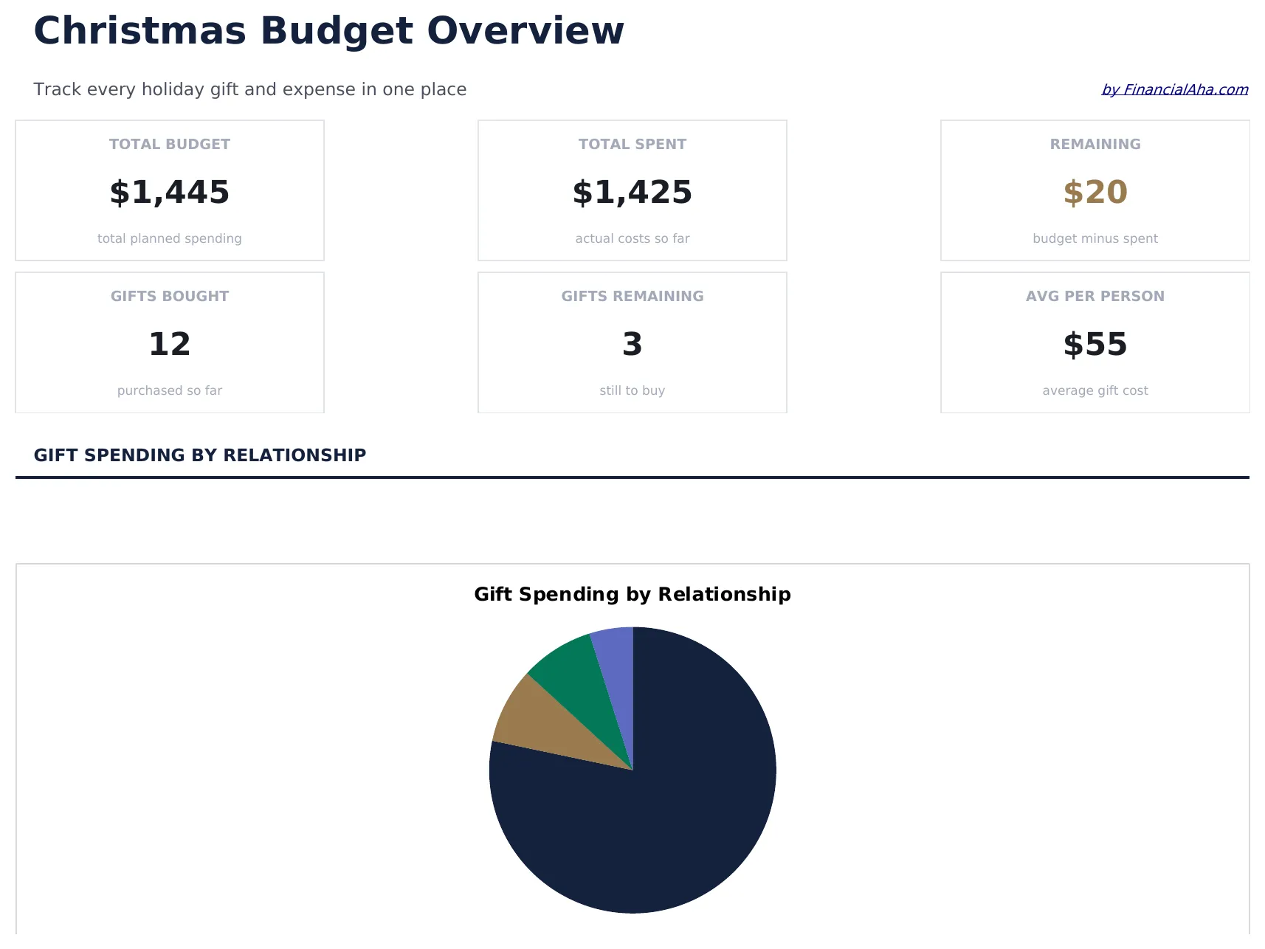Click the $55 average gift cost value

tap(1094, 343)
